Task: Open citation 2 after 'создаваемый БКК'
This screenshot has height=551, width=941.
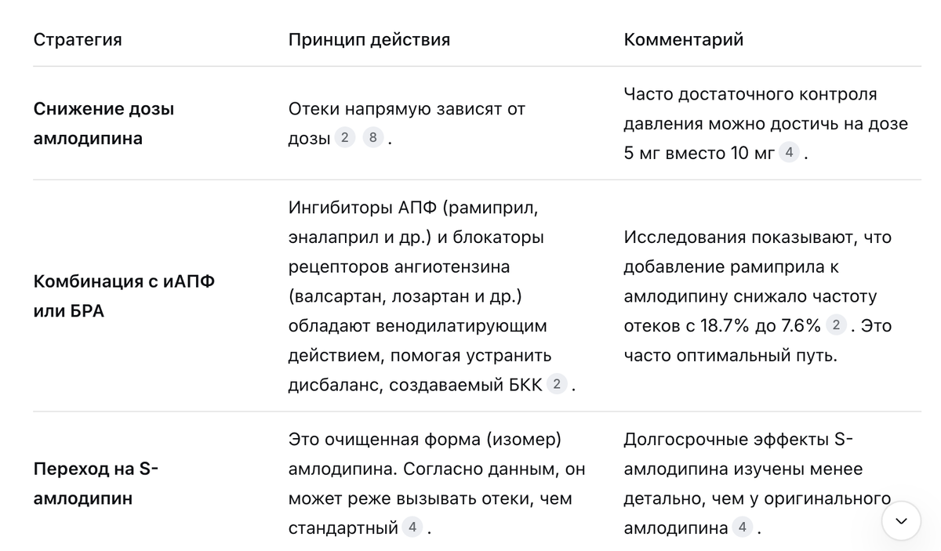Action: point(557,384)
